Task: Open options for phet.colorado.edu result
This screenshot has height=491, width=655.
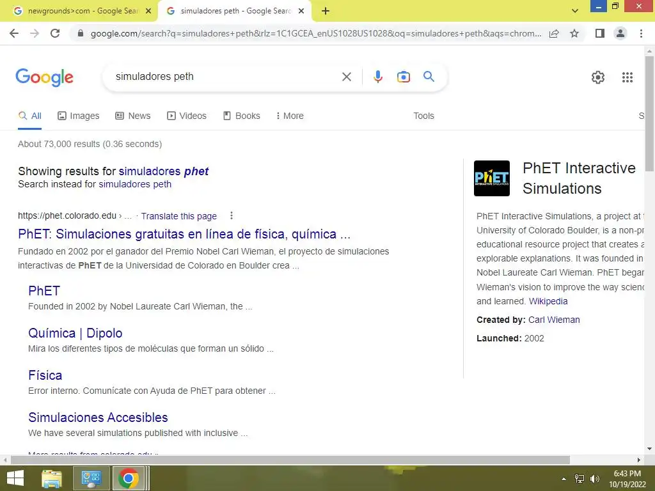Action: pyautogui.click(x=232, y=215)
